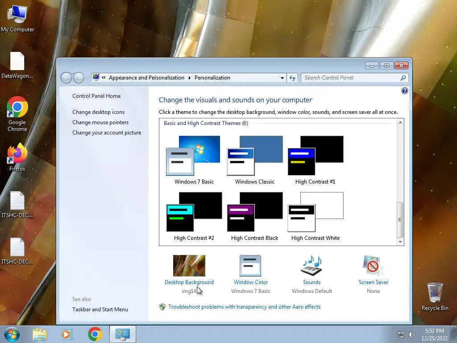Click the Window Color link text
Image resolution: width=457 pixels, height=343 pixels.
(x=251, y=282)
